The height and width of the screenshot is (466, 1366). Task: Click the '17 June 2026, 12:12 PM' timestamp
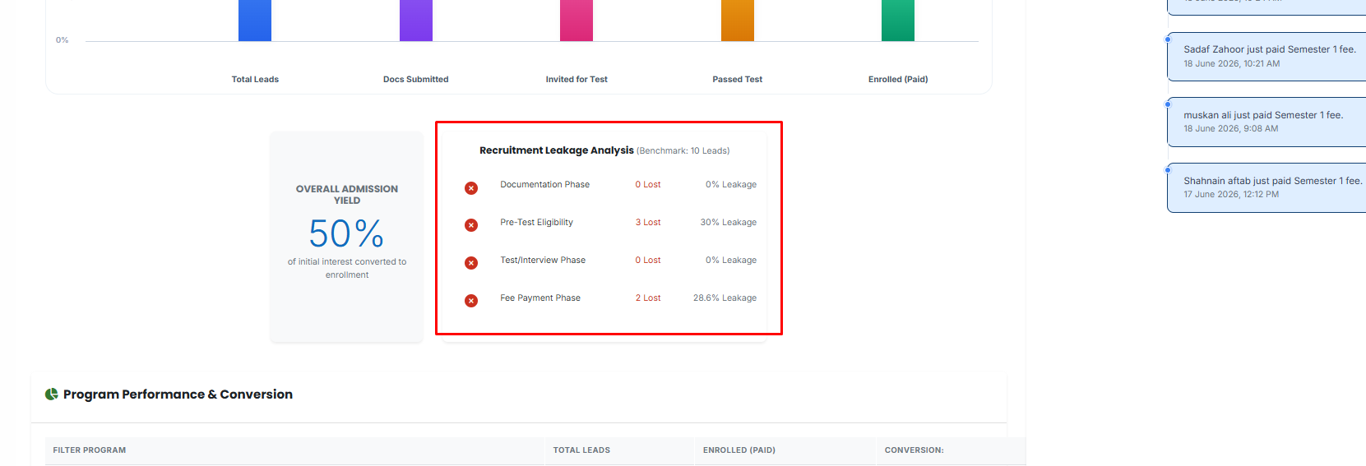coord(1231,194)
